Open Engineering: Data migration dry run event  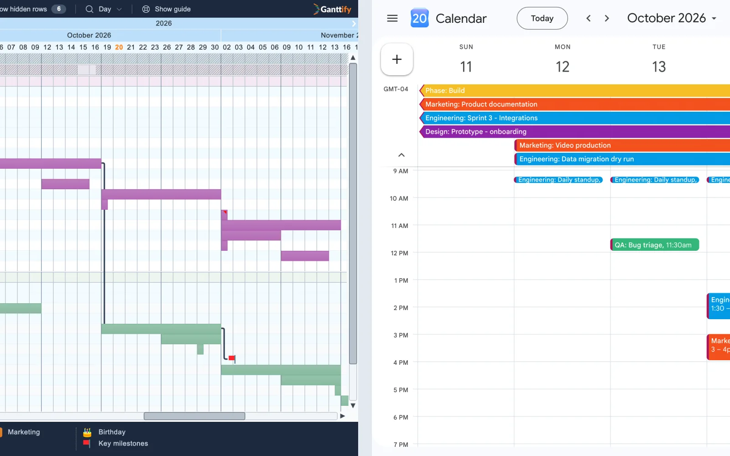coord(622,159)
